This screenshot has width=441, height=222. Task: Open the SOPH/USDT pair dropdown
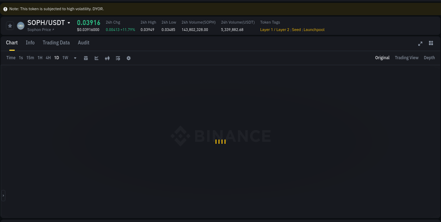tap(69, 22)
